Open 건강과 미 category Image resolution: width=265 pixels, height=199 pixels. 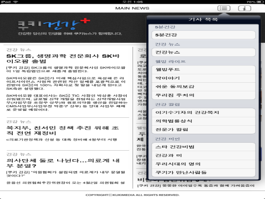click(x=204, y=155)
